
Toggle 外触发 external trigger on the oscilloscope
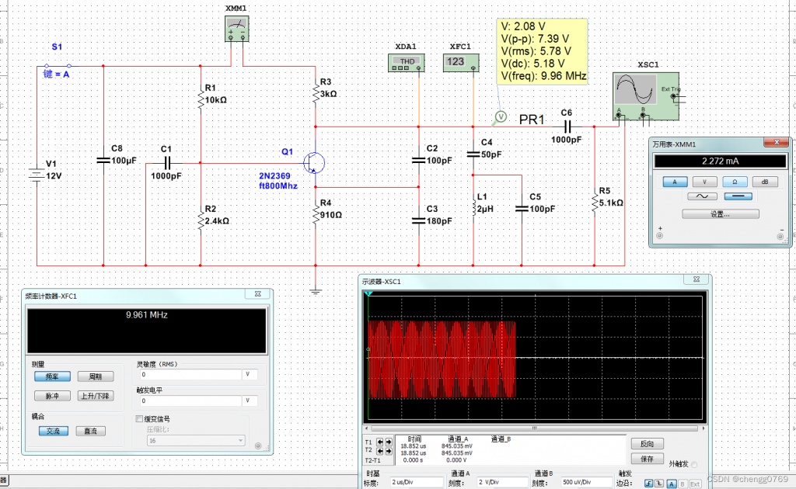694,463
